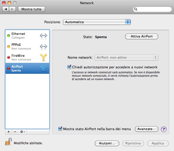Click the Ripristina button
Screen dimensions: 174x151
coord(133,143)
